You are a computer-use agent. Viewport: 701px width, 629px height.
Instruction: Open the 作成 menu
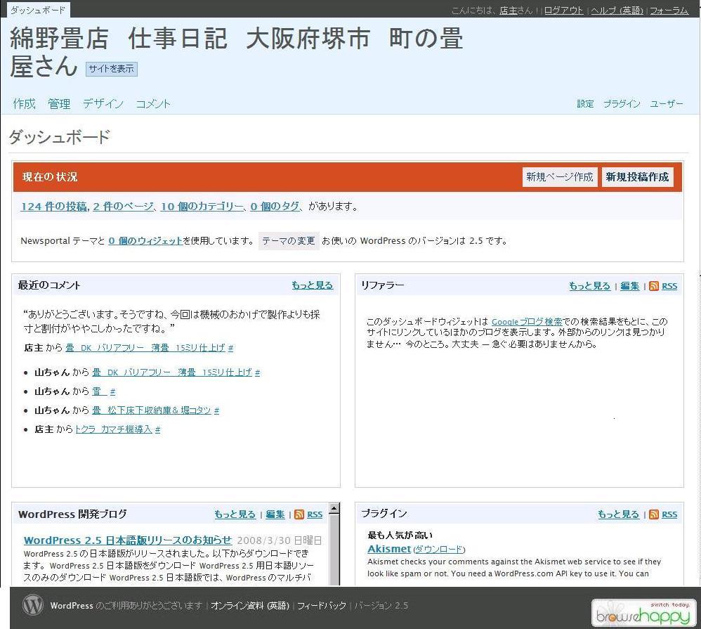[x=24, y=104]
